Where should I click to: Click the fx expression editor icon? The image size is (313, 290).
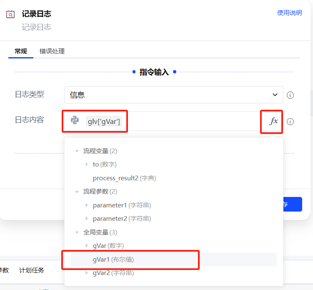[273, 121]
